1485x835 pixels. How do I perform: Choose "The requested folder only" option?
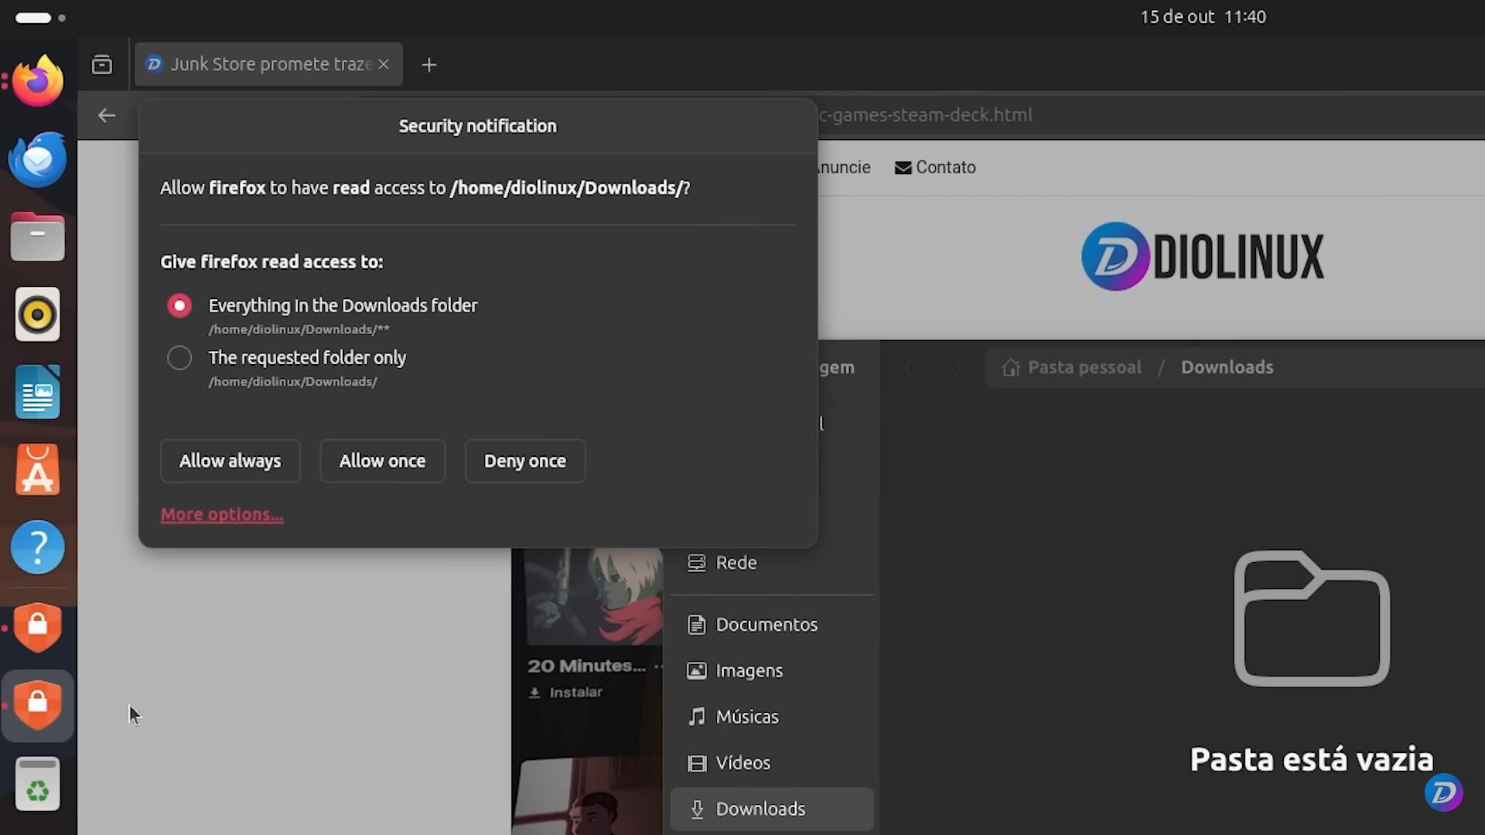tap(179, 357)
